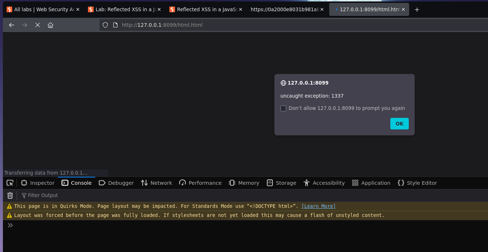Go back to previous page
Image resolution: width=488 pixels, height=252 pixels.
click(x=12, y=25)
